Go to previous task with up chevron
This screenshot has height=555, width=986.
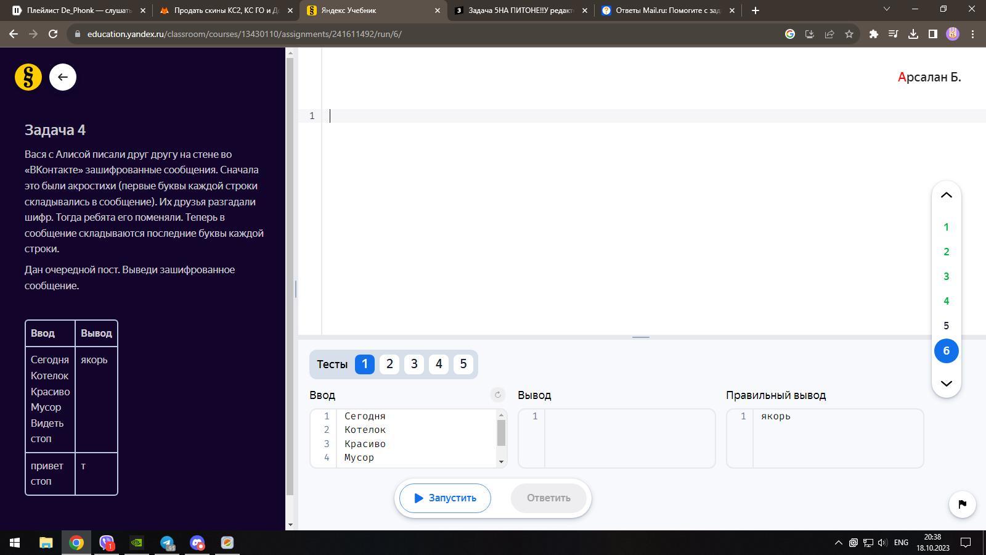pos(946,195)
